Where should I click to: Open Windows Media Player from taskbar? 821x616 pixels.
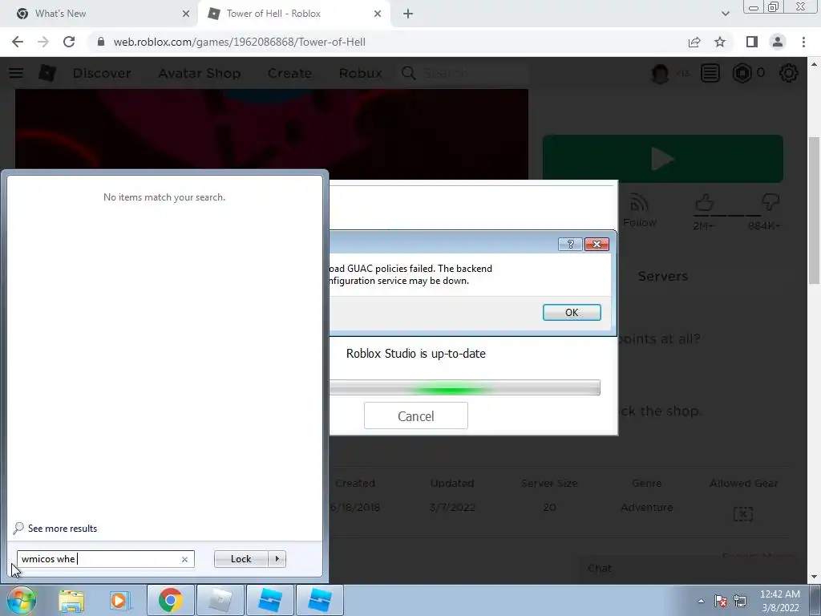(119, 600)
